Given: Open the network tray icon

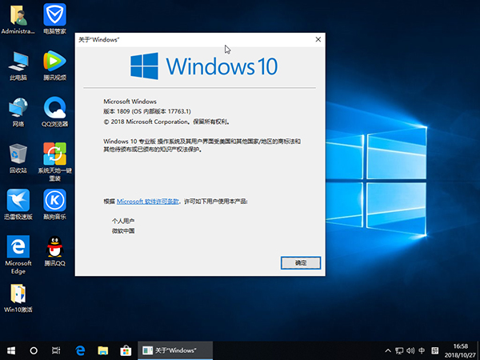Looking at the screenshot, I should coord(399,351).
